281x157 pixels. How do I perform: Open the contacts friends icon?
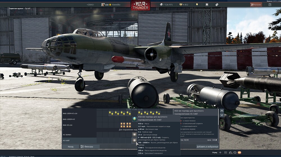pyautogui.click(x=230, y=153)
